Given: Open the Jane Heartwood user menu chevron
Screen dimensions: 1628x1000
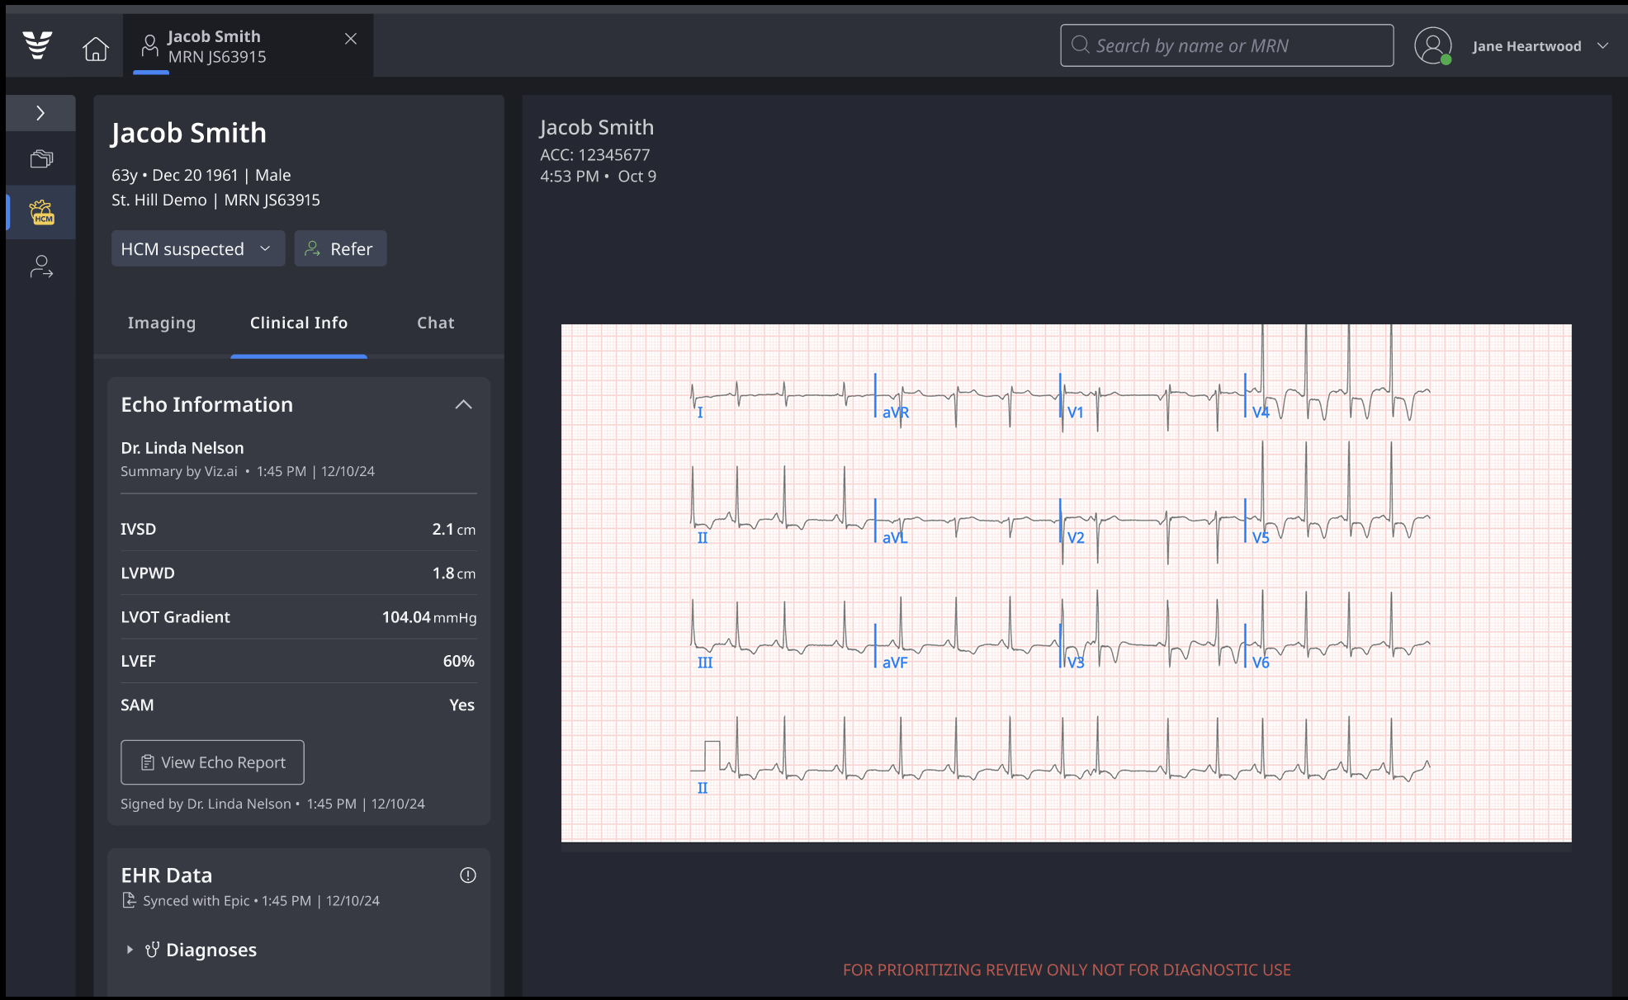Looking at the screenshot, I should pyautogui.click(x=1602, y=45).
